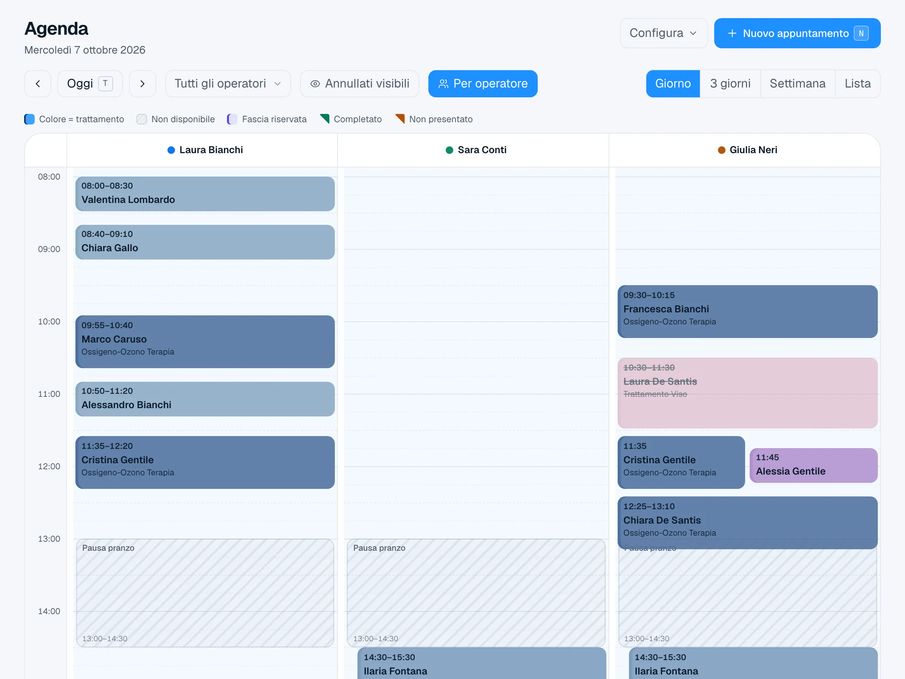905x679 pixels.
Task: Click Non presentato legend corner icon
Action: pos(400,119)
